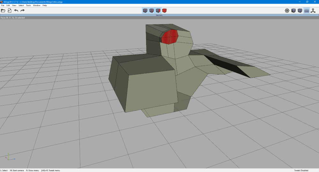Image resolution: width=319 pixels, height=172 pixels.
Task: Minimize the Wings3D window
Action: click(x=300, y=2)
